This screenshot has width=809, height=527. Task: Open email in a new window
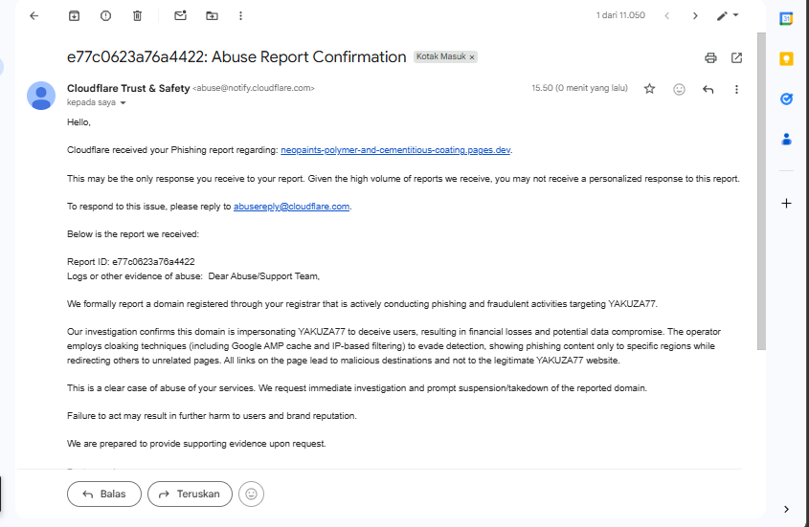click(736, 57)
